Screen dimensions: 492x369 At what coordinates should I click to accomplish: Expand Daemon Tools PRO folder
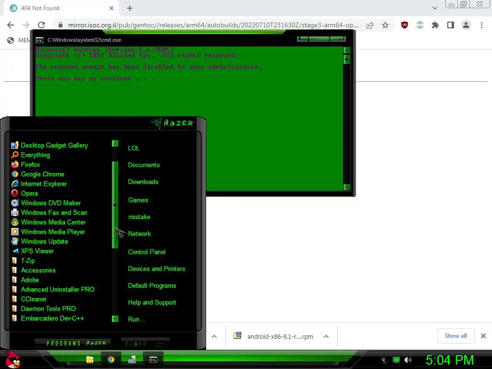pos(44,309)
